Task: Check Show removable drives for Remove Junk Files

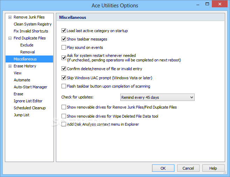Action: point(64,107)
